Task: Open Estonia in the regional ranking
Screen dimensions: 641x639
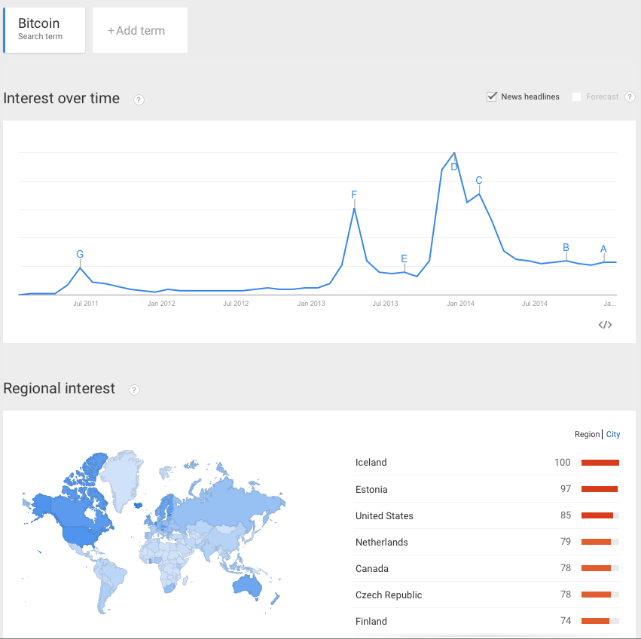Action: (371, 490)
